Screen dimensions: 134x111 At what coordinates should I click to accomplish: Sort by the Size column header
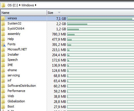(x=90, y=13)
